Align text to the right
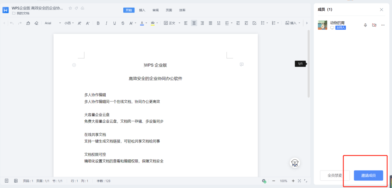392x188 pixels. (x=202, y=23)
